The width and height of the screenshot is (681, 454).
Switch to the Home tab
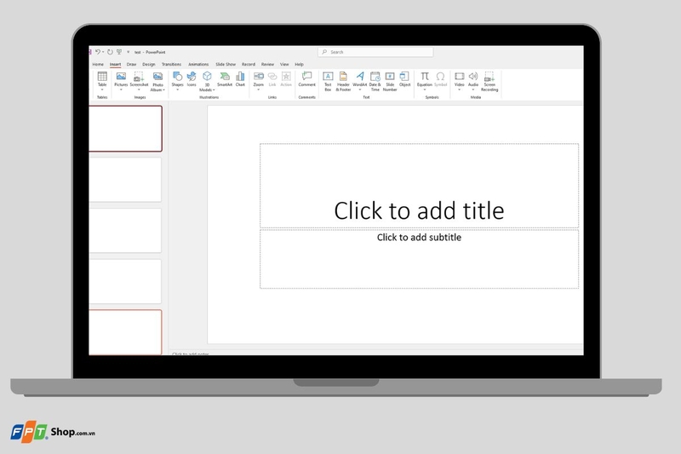click(98, 64)
